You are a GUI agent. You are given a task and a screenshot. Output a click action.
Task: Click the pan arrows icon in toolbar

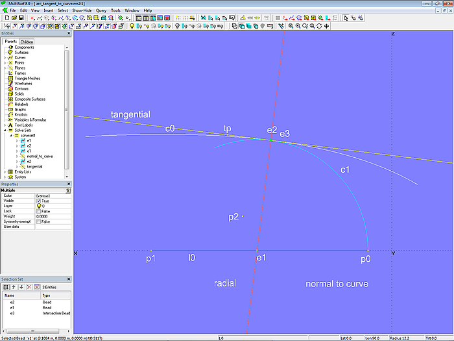pos(327,26)
